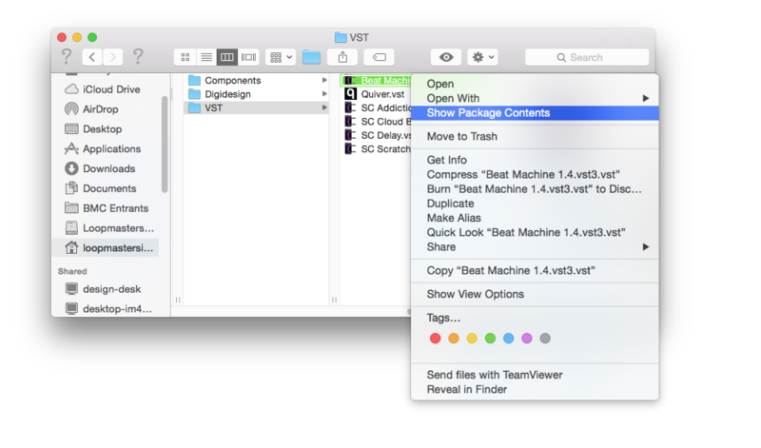Select the SC Addictio plugin file
The image size is (761, 448).
(x=377, y=107)
